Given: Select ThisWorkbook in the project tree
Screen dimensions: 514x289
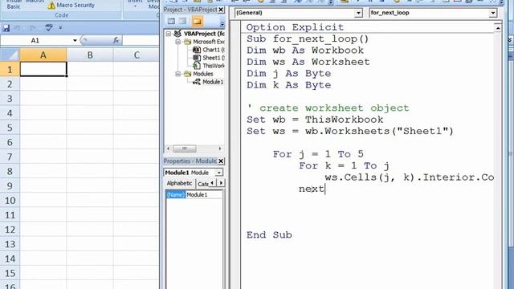Looking at the screenshot, I should [214, 66].
